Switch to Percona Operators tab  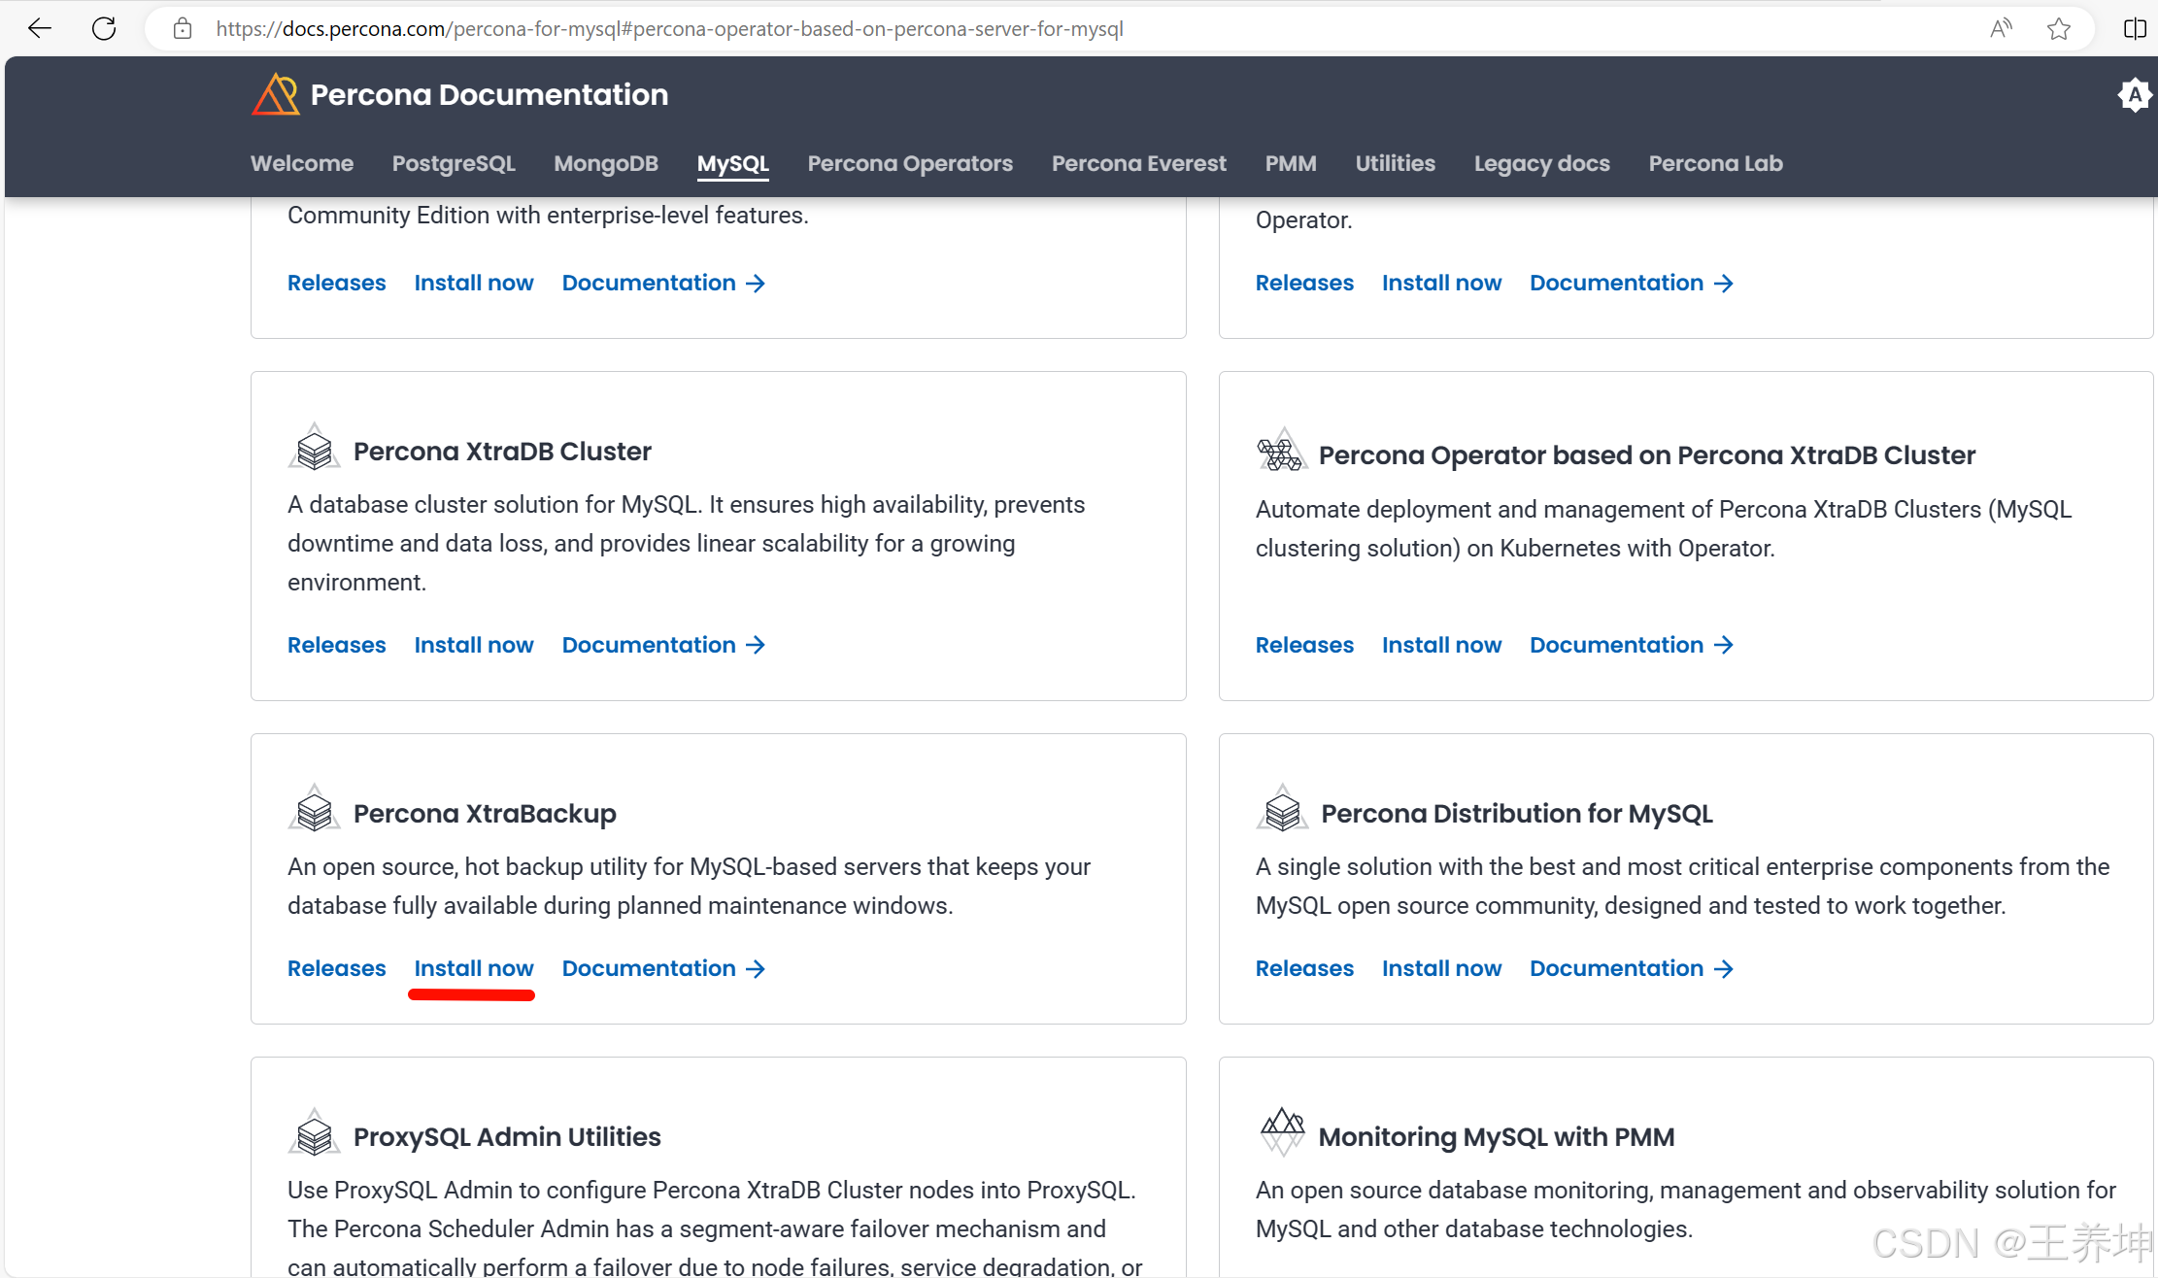[x=909, y=163]
